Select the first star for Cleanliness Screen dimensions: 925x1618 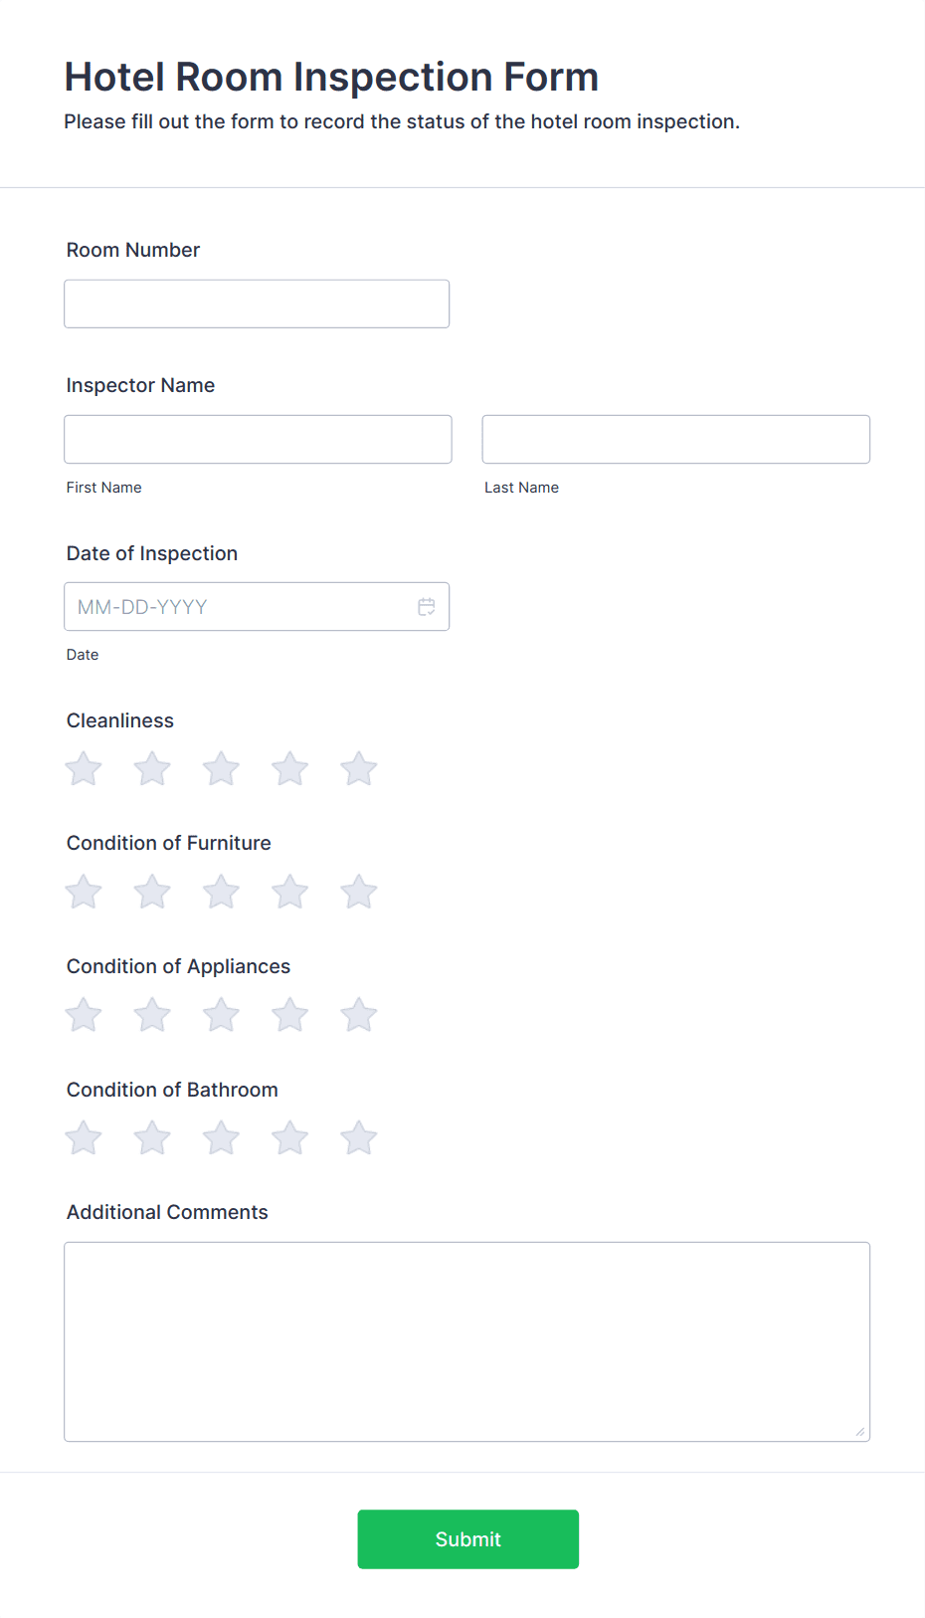[83, 768]
